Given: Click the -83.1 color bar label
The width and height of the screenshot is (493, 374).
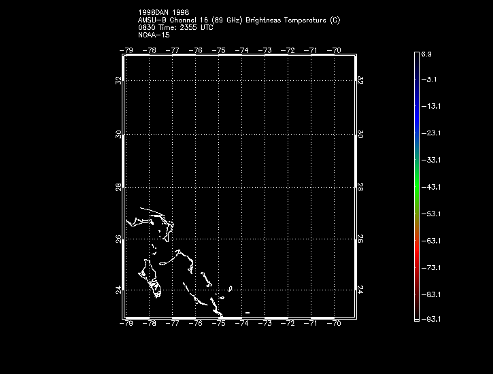Looking at the screenshot, I should [x=430, y=295].
